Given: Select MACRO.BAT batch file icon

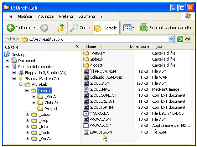Looking at the screenshot, I should 86,113.
